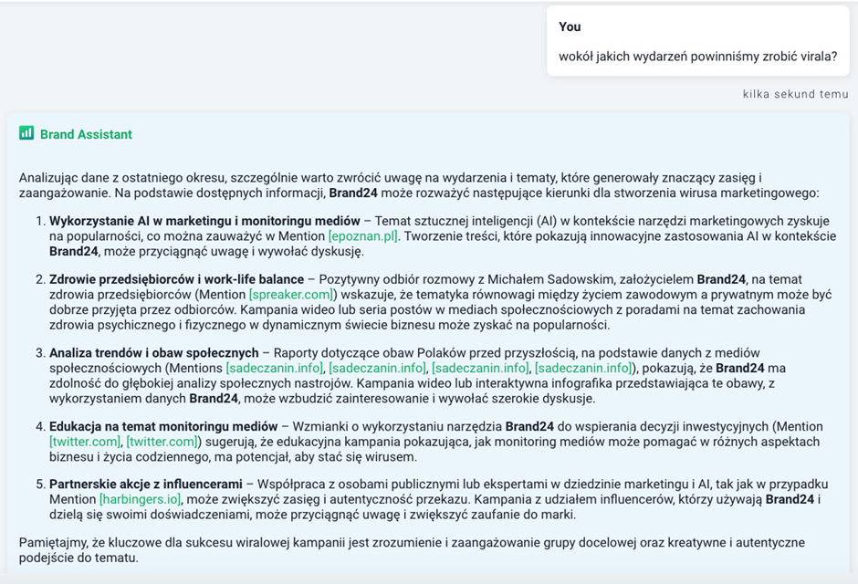Click the Brand Assistant name label
Screen dimensions: 858x584
(x=86, y=134)
